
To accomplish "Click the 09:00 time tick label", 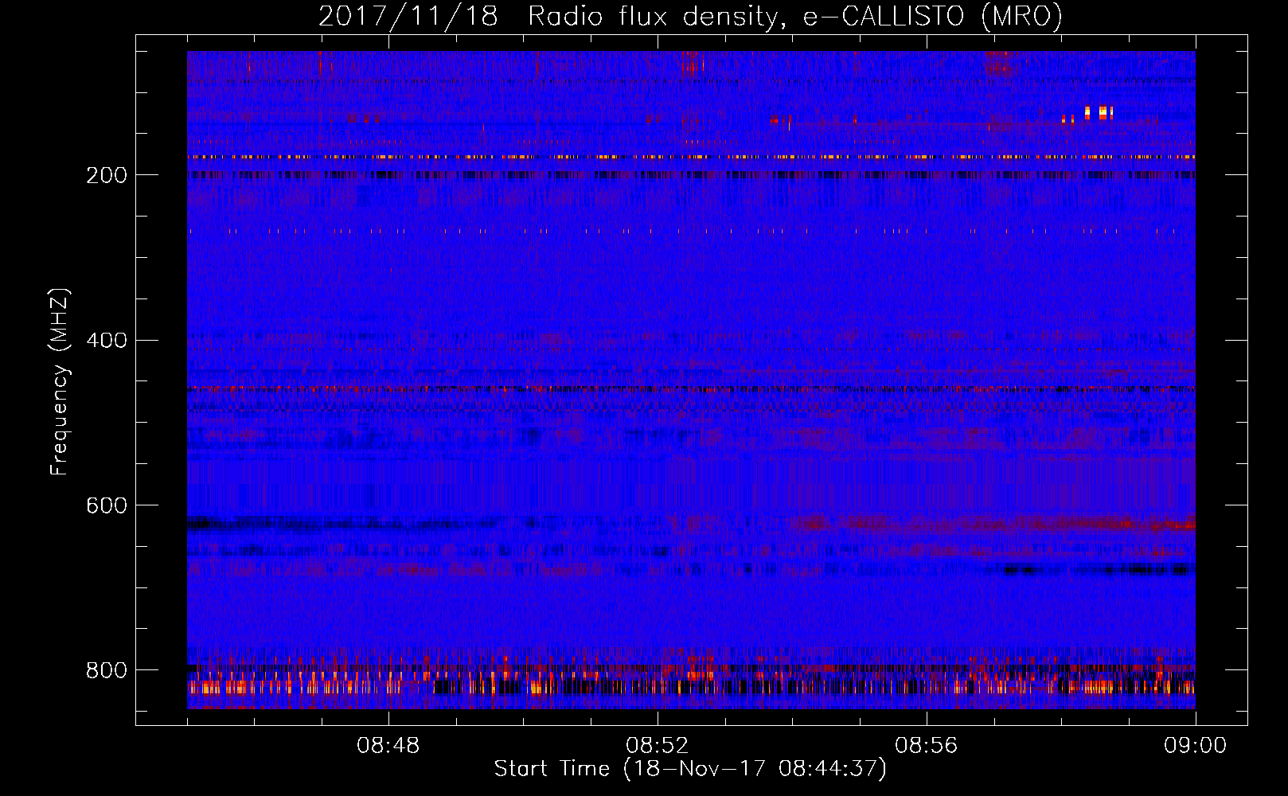I will (x=1196, y=746).
